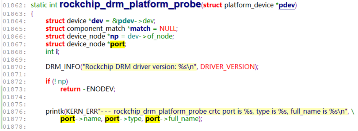Click device_node type on line 01867

click(86, 44)
